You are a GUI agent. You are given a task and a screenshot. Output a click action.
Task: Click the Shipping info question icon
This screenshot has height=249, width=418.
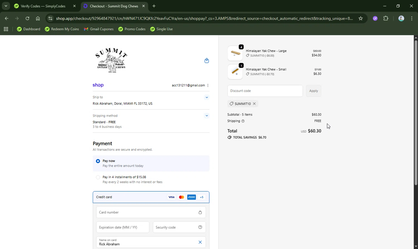coord(243,121)
